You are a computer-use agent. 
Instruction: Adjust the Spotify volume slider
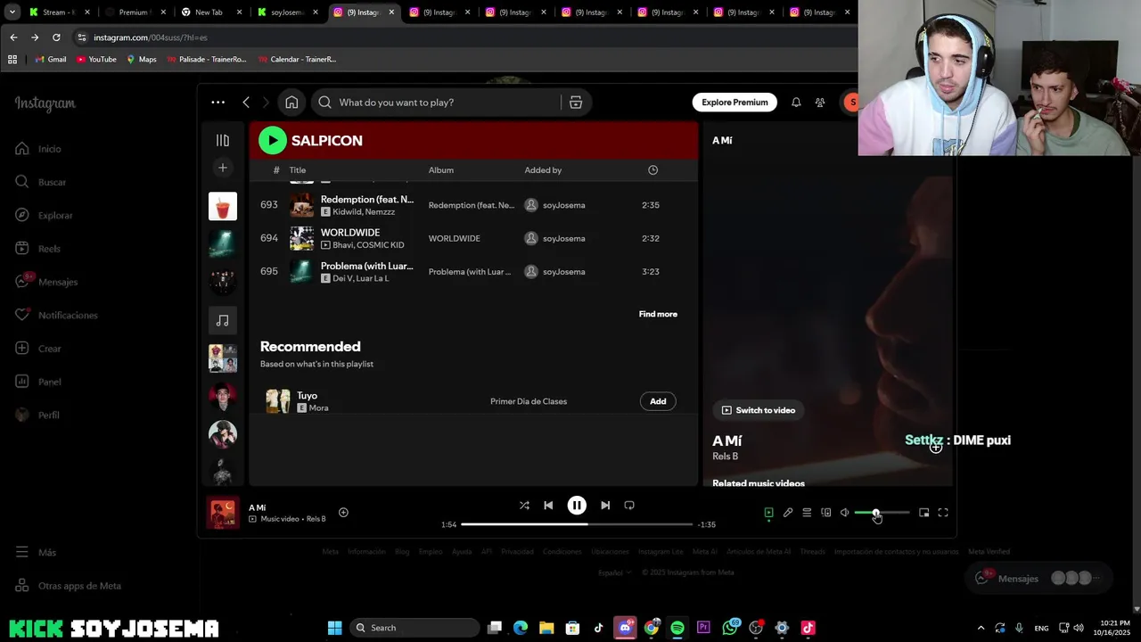tap(882, 513)
